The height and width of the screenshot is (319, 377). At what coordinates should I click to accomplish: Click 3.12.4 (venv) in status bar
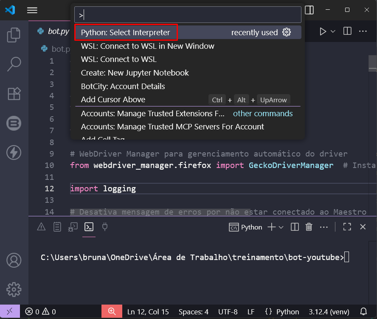[x=329, y=311]
